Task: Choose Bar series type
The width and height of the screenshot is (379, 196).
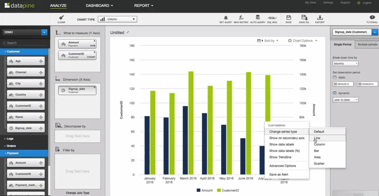Action: pyautogui.click(x=328, y=151)
